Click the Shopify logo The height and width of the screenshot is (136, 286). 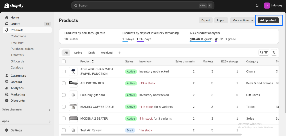pos(14,6)
